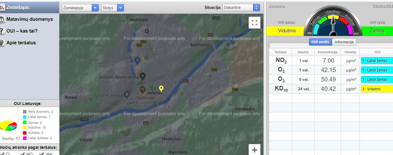Screen dimensions: 393x155
Task: Click the Matavimų duomenys gauge icon
Action: [x=3, y=19]
